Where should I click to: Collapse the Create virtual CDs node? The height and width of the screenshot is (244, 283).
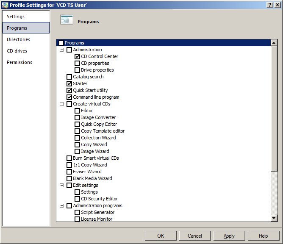pyautogui.click(x=61, y=104)
